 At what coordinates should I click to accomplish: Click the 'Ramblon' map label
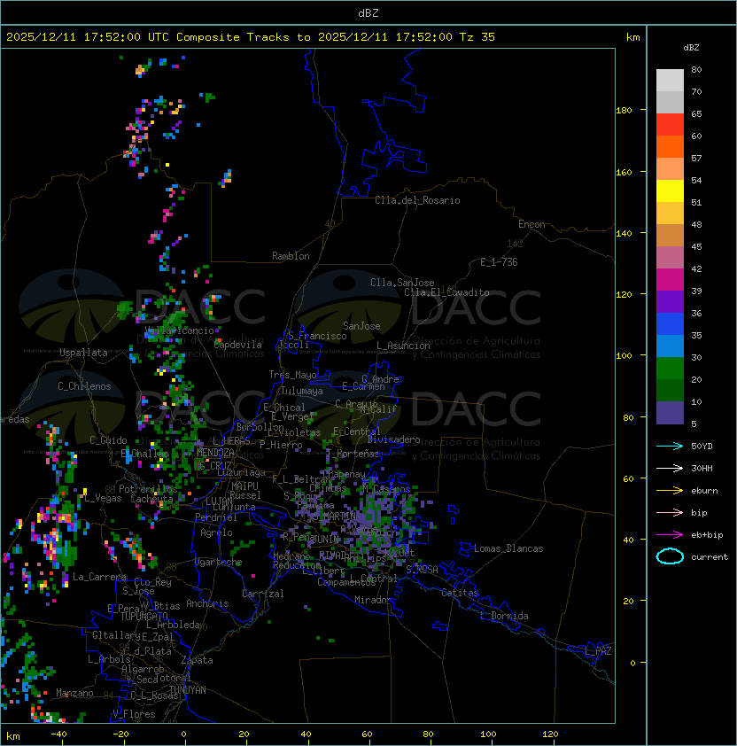(x=291, y=256)
